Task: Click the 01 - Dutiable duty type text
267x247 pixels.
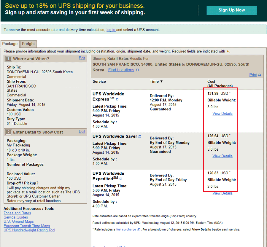Action: tap(17, 124)
